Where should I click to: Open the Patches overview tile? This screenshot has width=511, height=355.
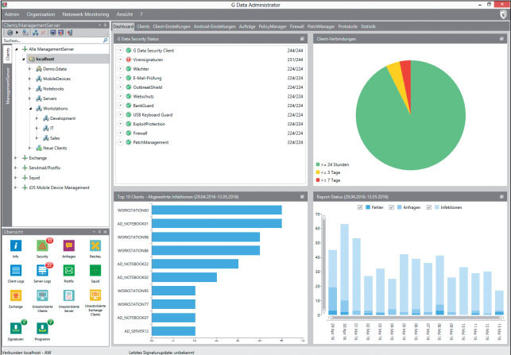click(x=95, y=245)
